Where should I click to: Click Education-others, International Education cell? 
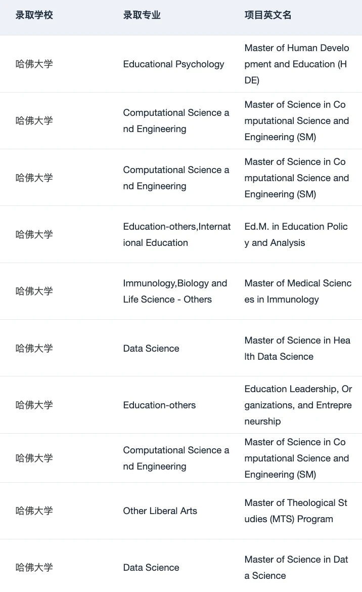(176, 234)
